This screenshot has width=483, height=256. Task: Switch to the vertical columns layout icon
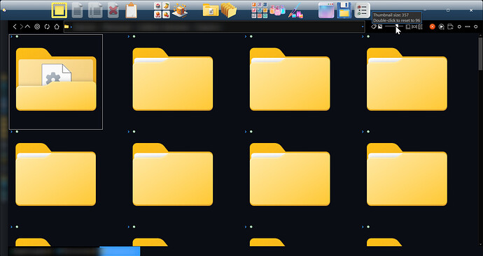click(x=420, y=27)
